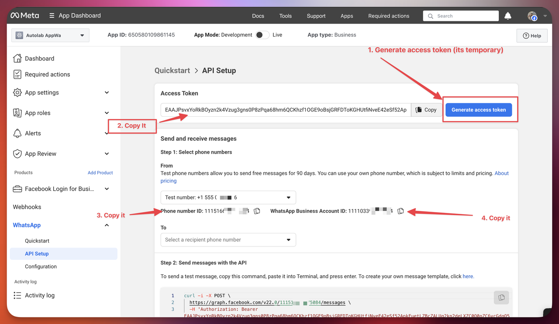559x324 pixels.
Task: Copy the curl command code block
Action: (501, 297)
